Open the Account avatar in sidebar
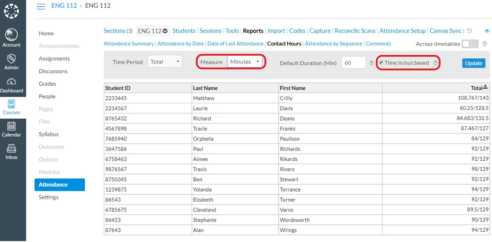The height and width of the screenshot is (242, 492). tap(11, 34)
